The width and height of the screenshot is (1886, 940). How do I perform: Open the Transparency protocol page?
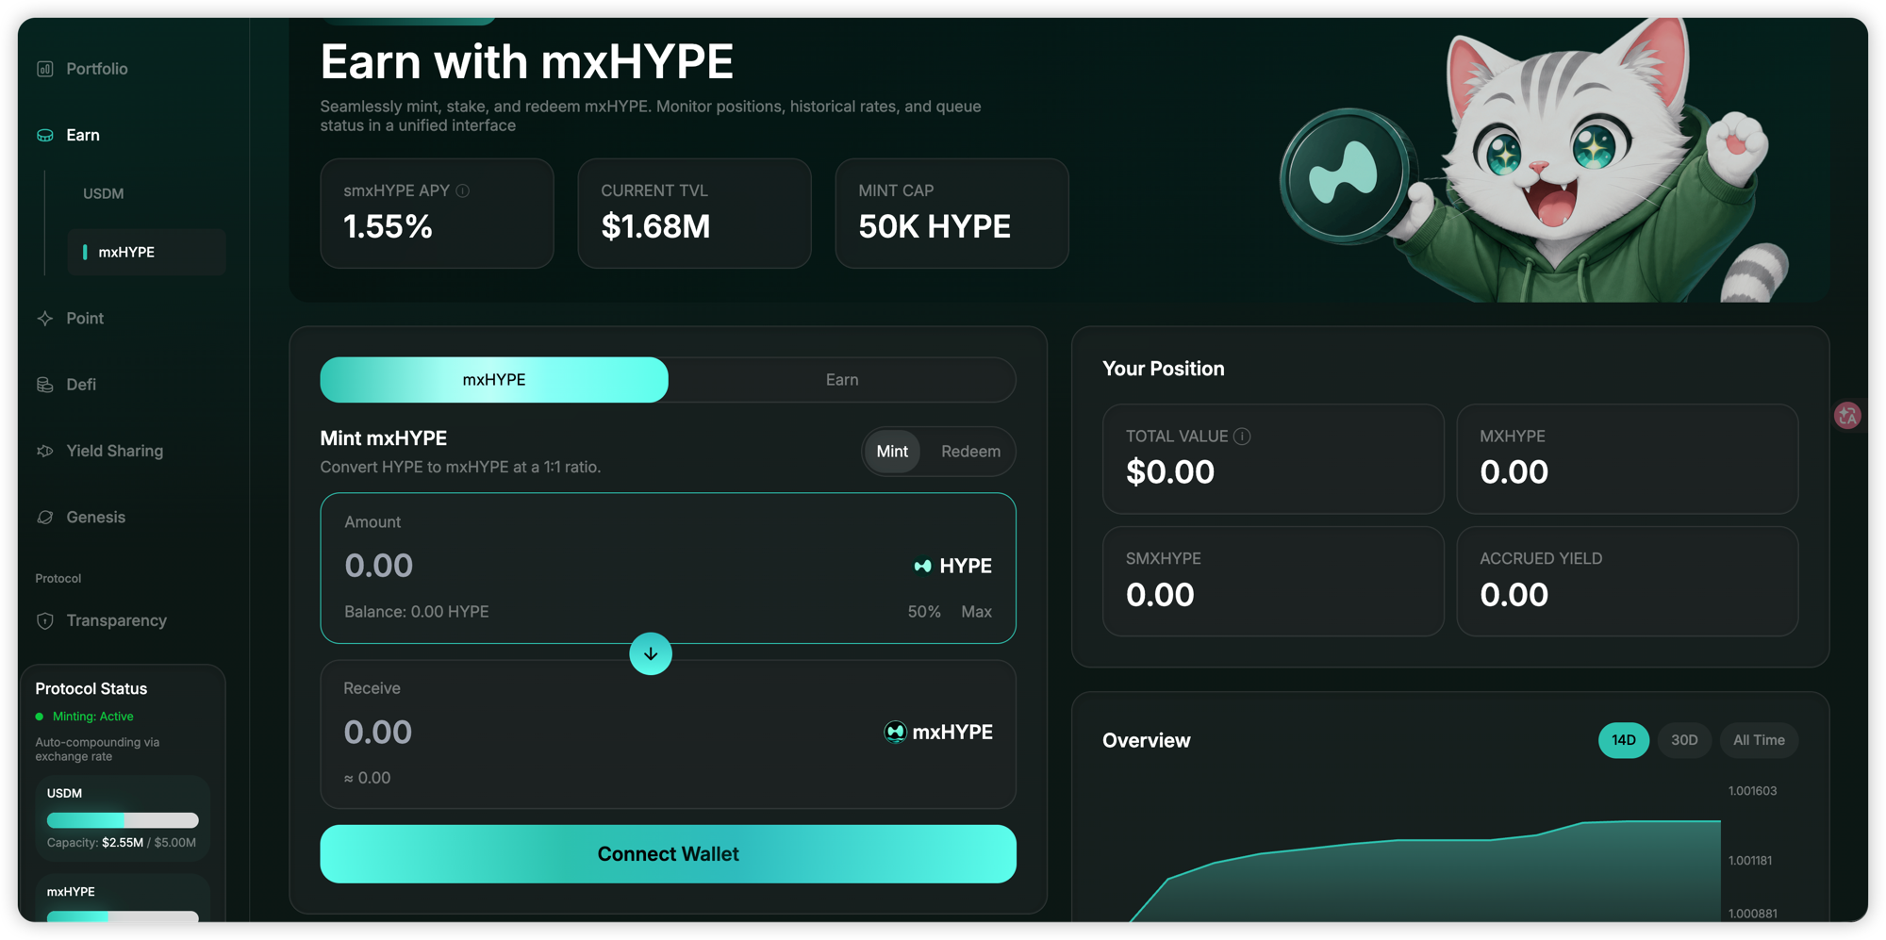pyautogui.click(x=116, y=620)
